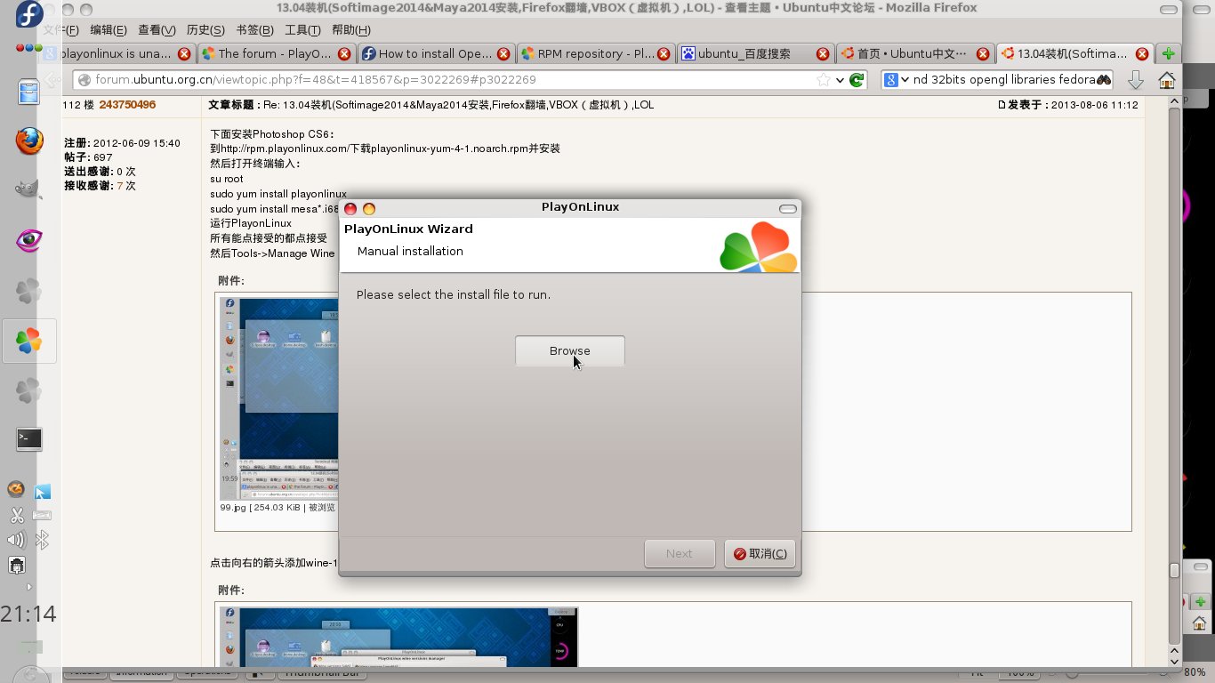Click the orange swirl tray icon
The image size is (1215, 683).
[x=16, y=490]
